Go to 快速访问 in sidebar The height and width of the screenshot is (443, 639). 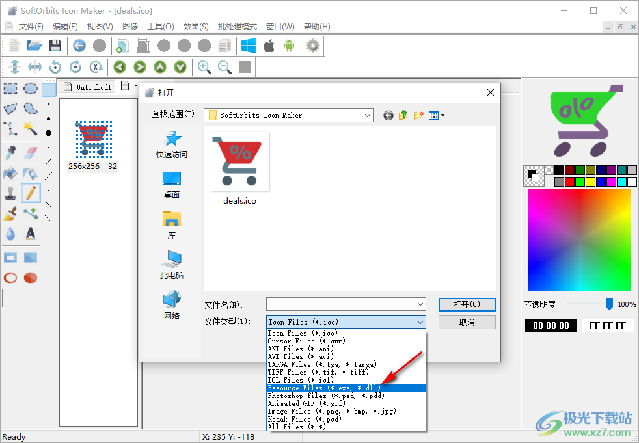click(172, 144)
